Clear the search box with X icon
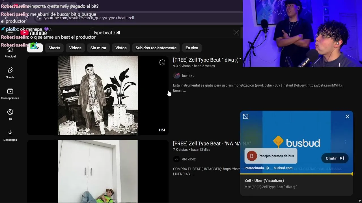This screenshot has width=362, height=203. coord(236,33)
